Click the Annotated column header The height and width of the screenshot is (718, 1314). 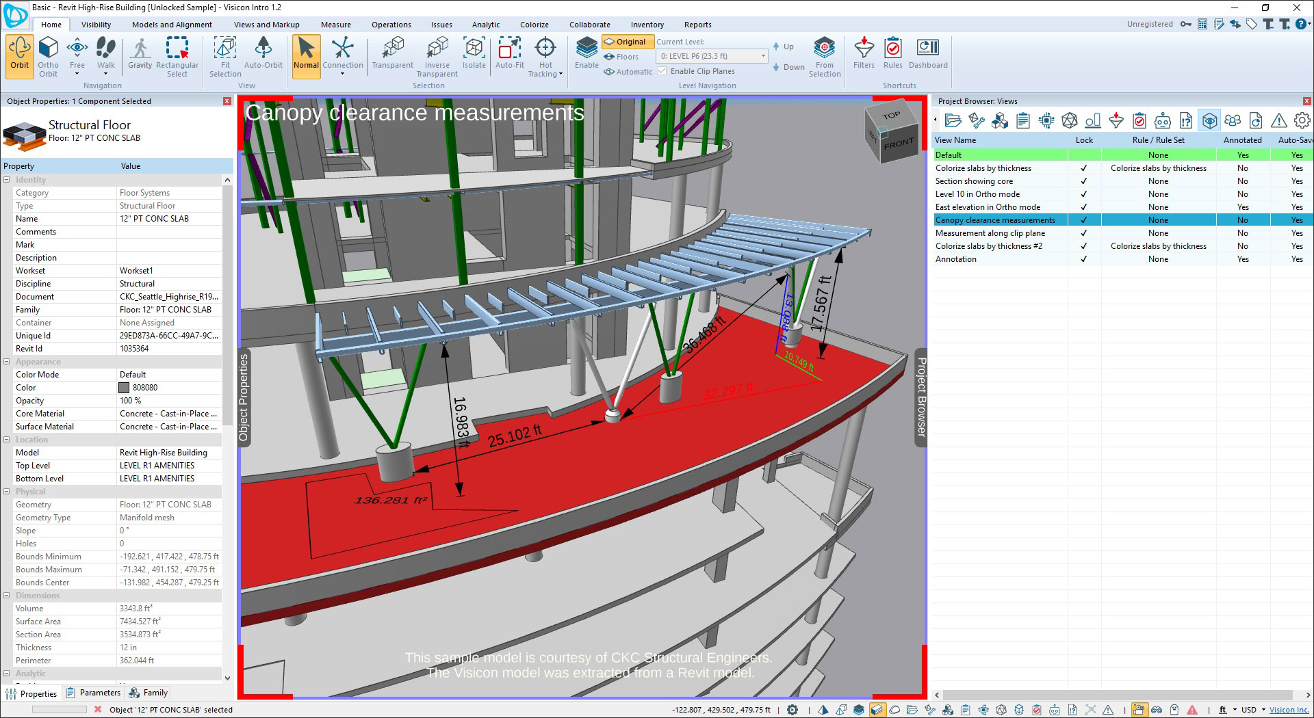(x=1243, y=140)
